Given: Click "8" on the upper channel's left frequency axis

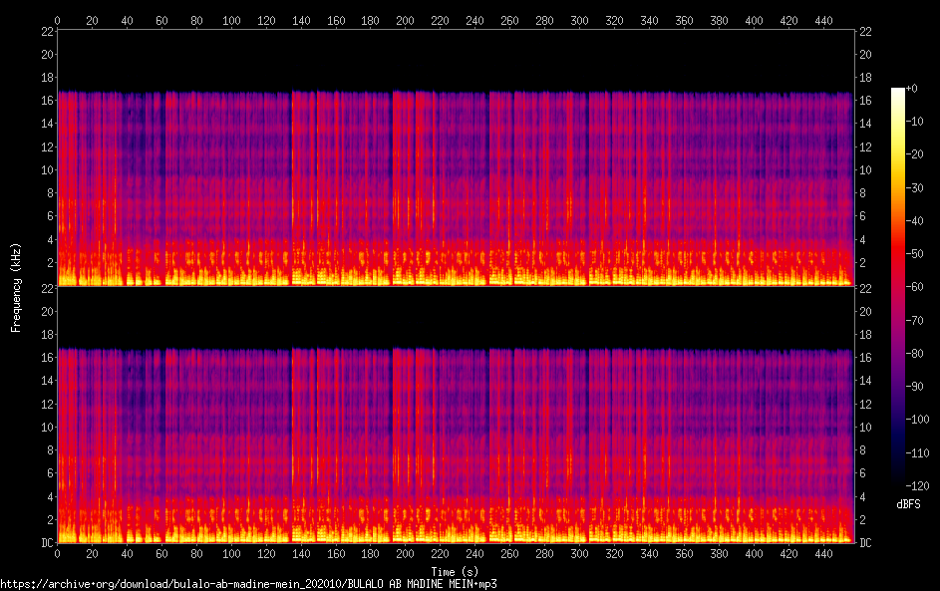Looking at the screenshot, I should pyautogui.click(x=51, y=193).
